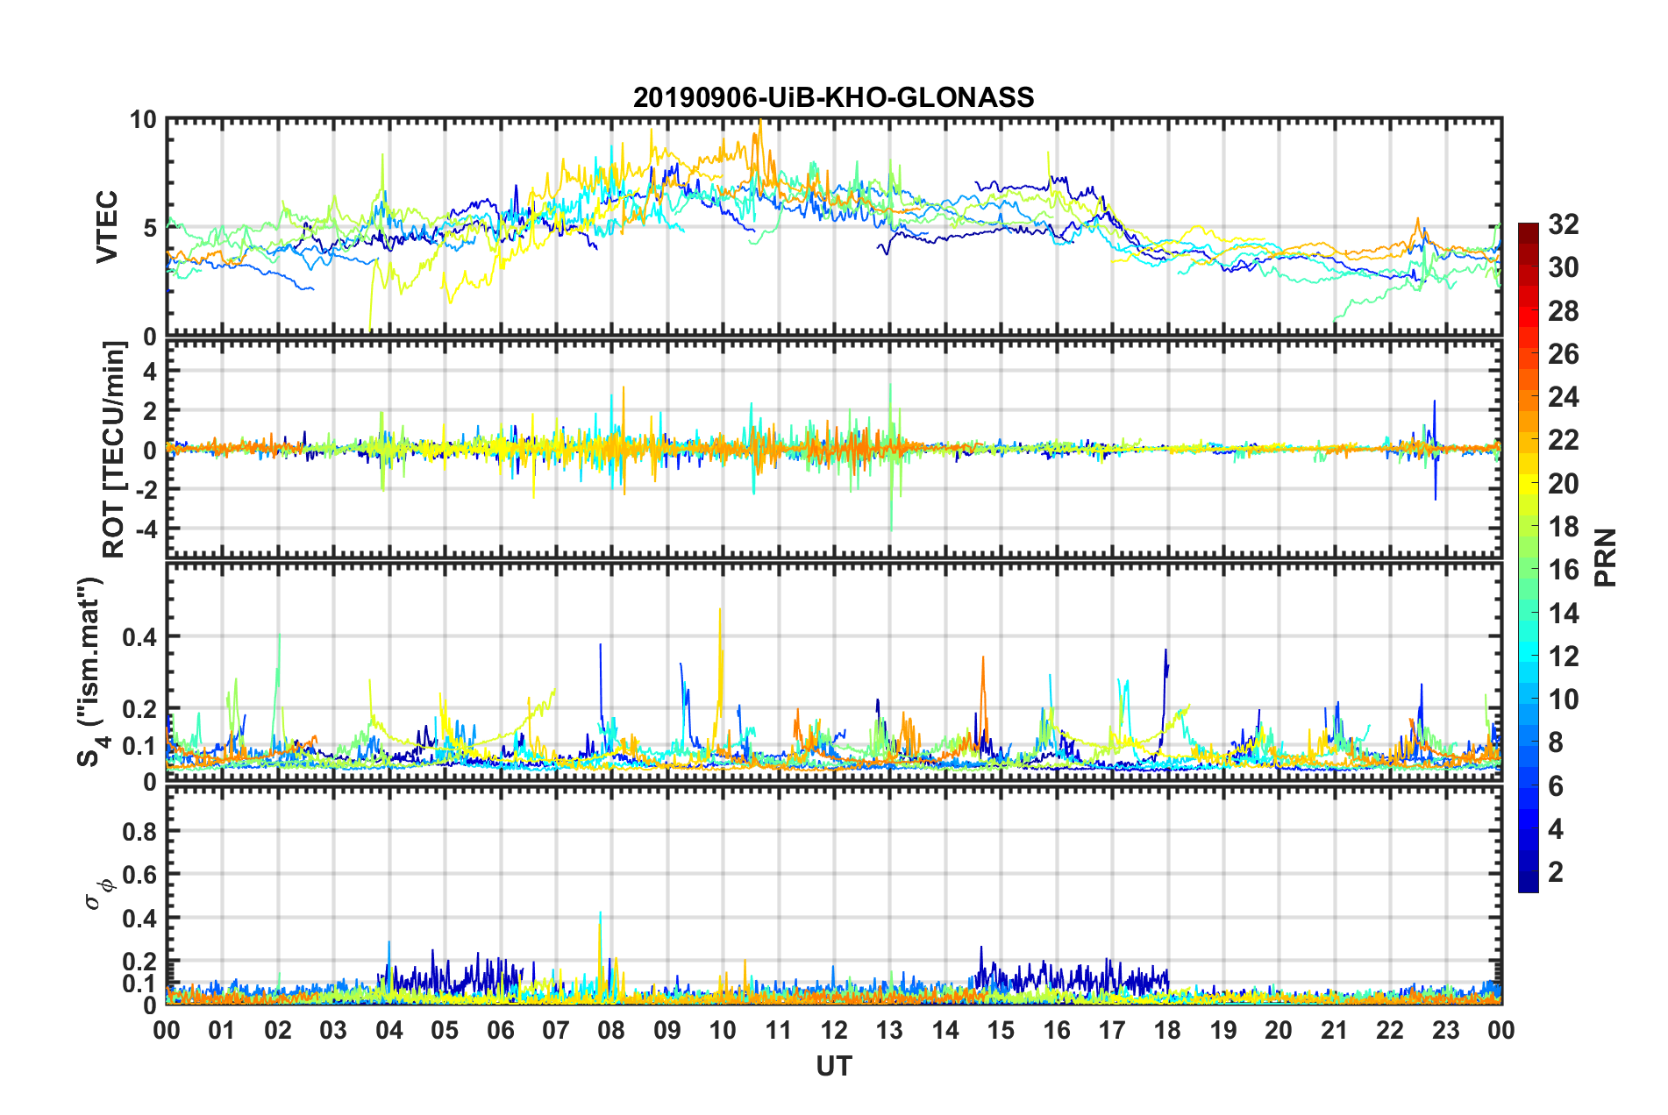Click UT axis tick label 01
Image resolution: width=1668 pixels, height=1115 pixels.
(222, 1029)
